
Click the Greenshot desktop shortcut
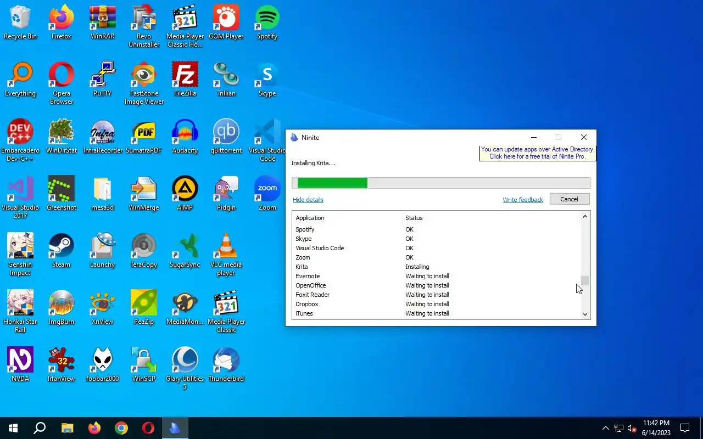(x=62, y=194)
